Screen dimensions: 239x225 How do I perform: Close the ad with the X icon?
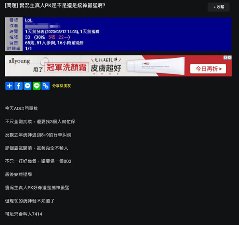230,58
